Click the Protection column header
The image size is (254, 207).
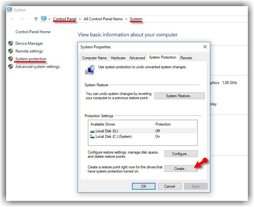coord(175,124)
